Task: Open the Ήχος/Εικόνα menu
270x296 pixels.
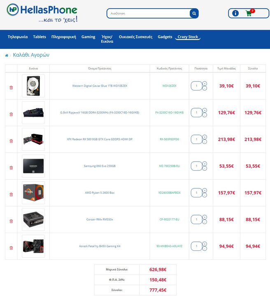Action: pos(107,39)
